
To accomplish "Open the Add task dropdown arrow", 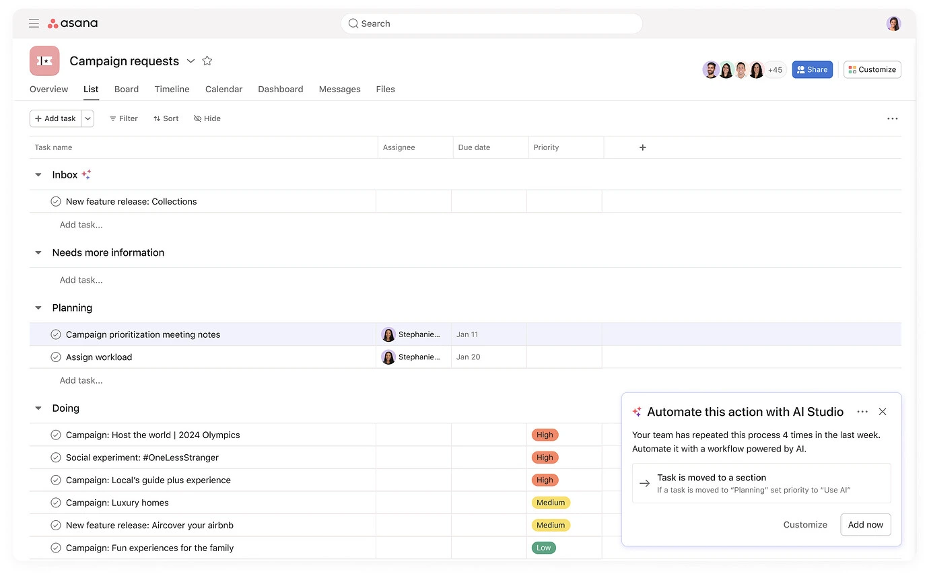I will coord(88,118).
